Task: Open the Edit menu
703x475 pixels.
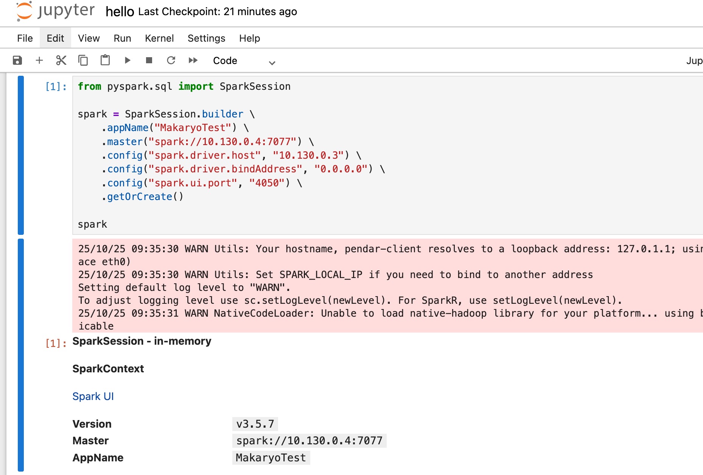Action: click(x=55, y=38)
